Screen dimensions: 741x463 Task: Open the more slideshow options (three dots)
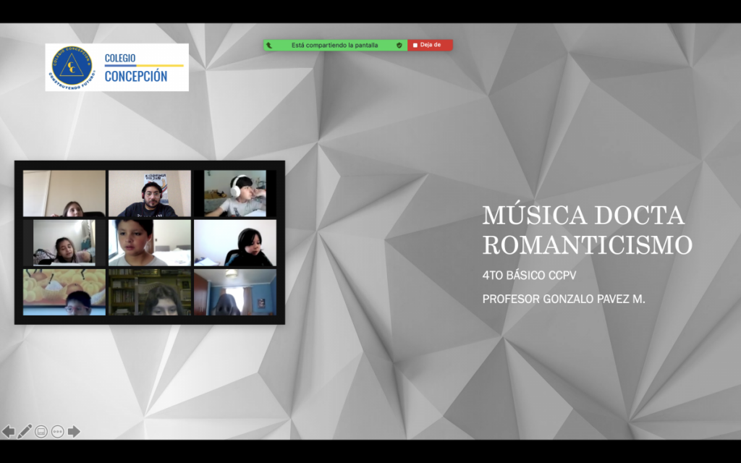pyautogui.click(x=57, y=432)
